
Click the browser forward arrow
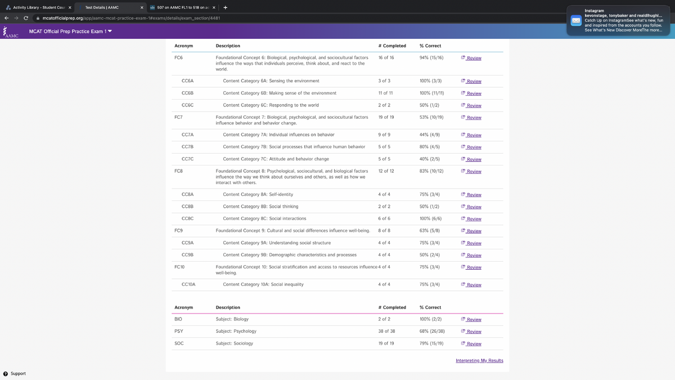point(16,18)
